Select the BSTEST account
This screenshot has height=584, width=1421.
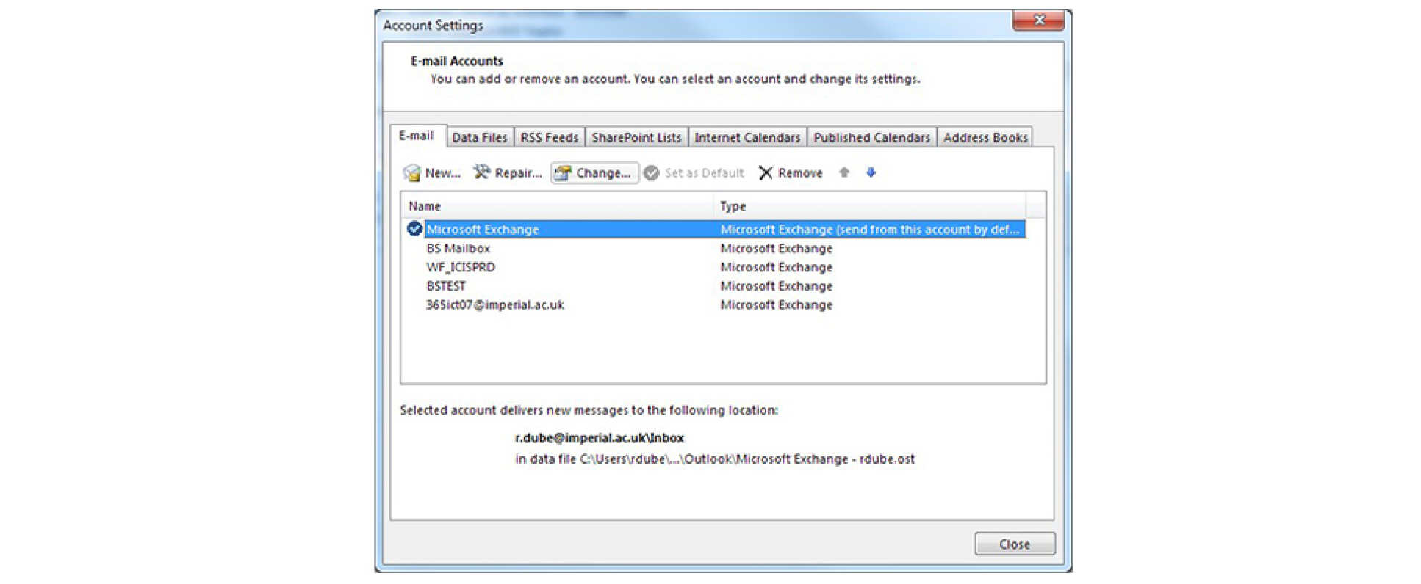446,286
